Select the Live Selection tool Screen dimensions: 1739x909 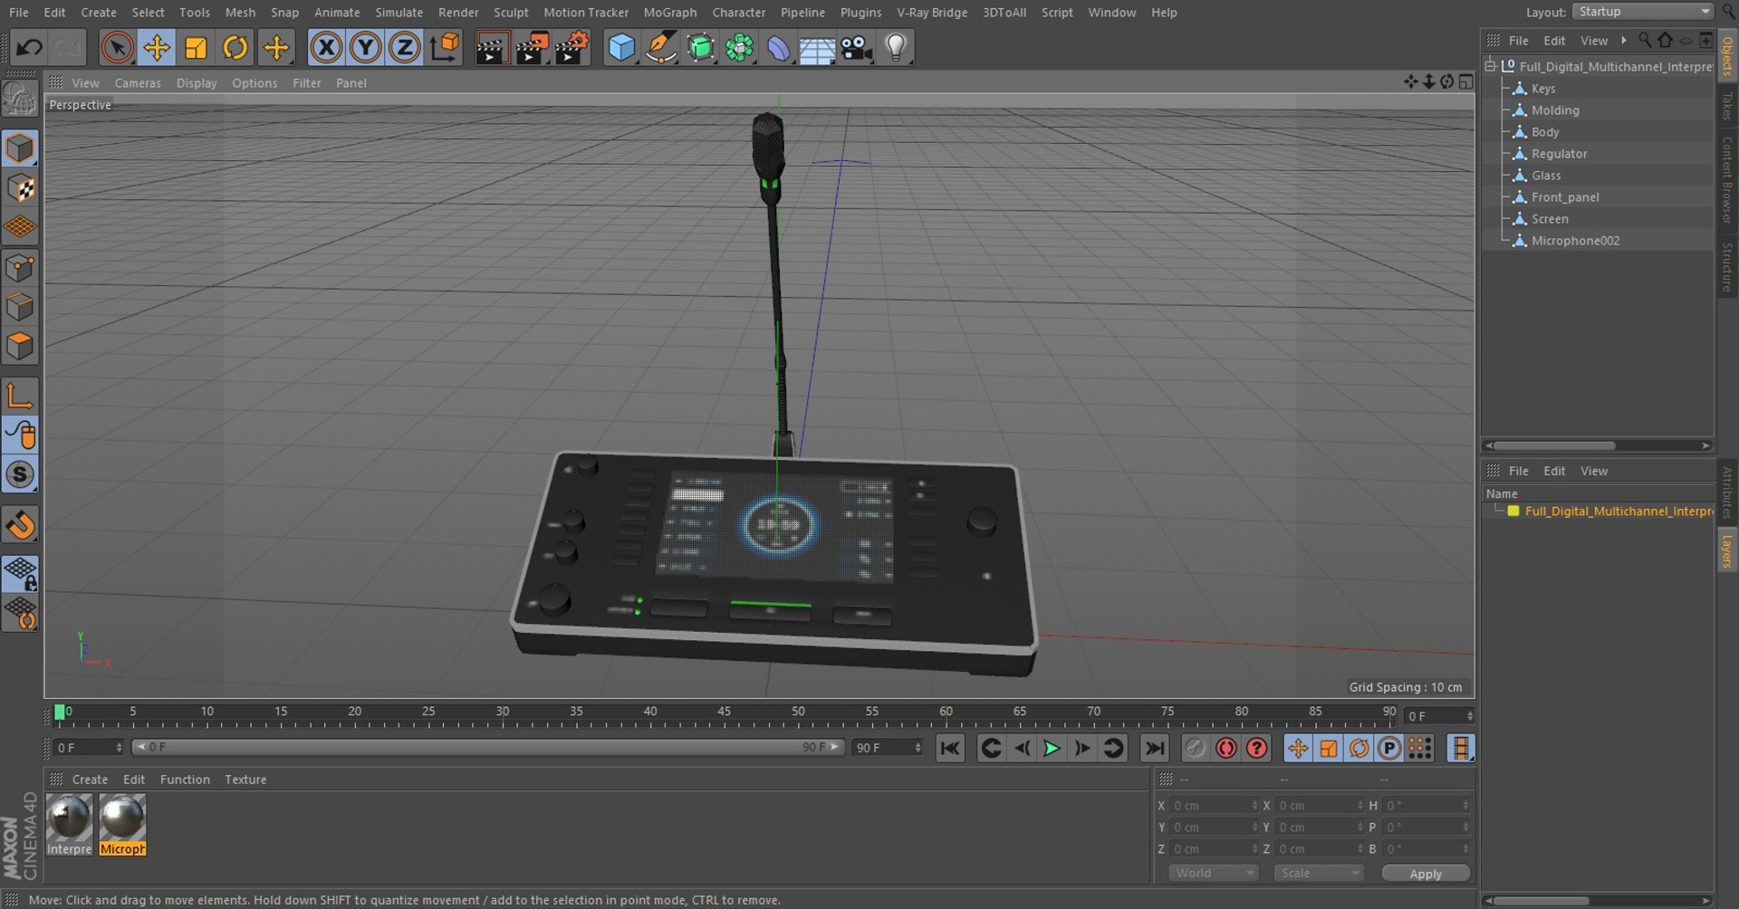point(117,47)
